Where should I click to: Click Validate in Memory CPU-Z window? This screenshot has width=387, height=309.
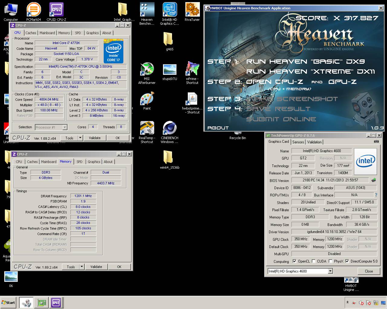pyautogui.click(x=96, y=267)
